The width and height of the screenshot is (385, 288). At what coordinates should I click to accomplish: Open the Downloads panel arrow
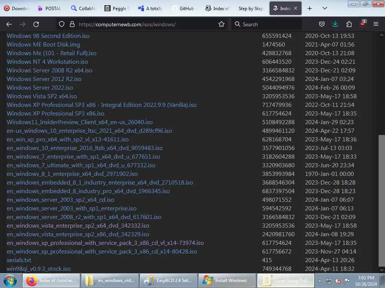(x=335, y=24)
